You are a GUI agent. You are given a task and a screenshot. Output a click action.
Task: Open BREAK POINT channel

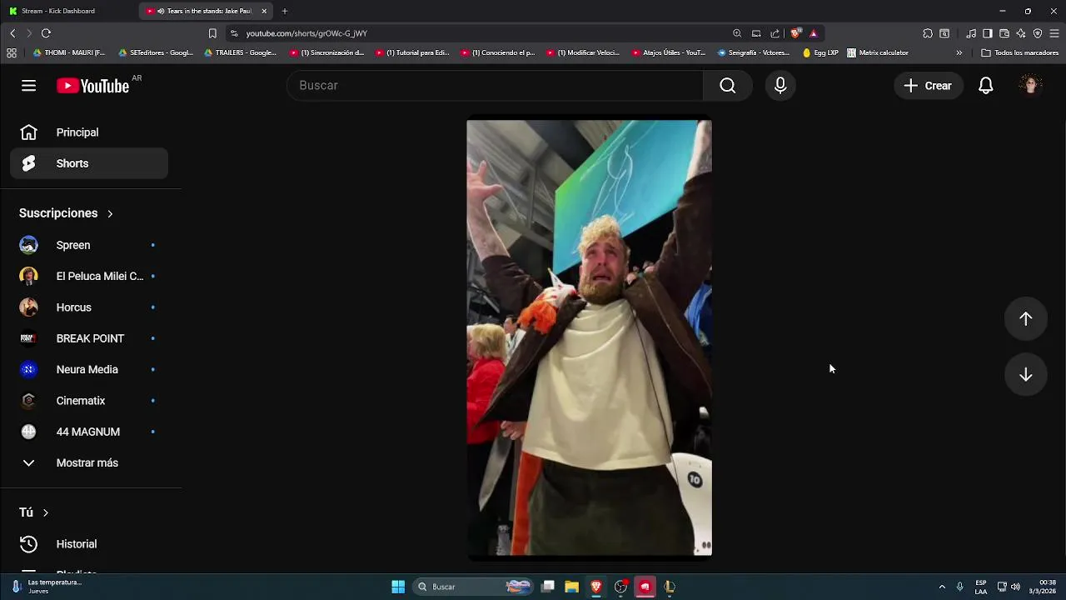(x=89, y=338)
